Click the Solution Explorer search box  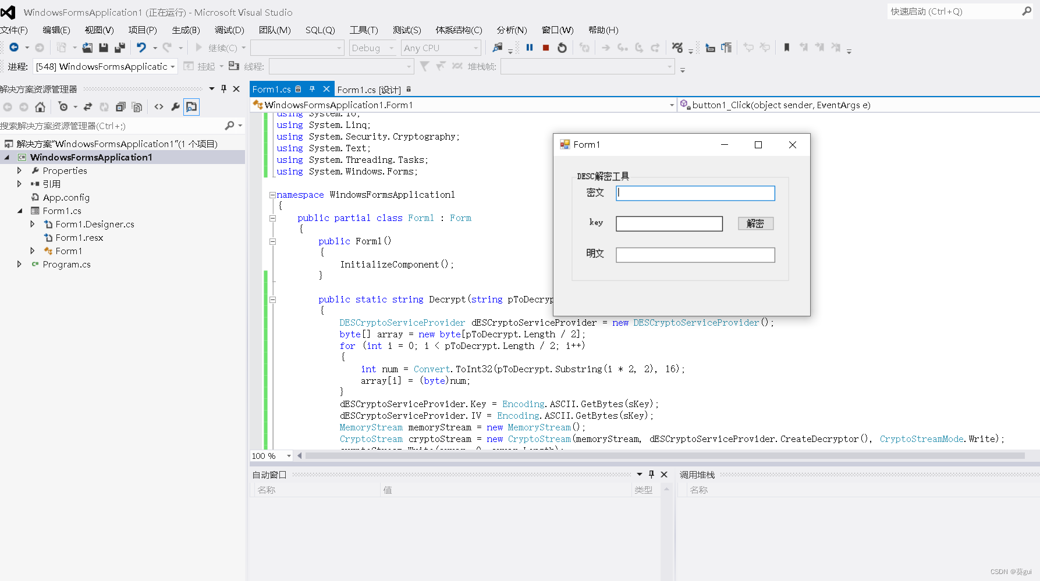(x=111, y=126)
